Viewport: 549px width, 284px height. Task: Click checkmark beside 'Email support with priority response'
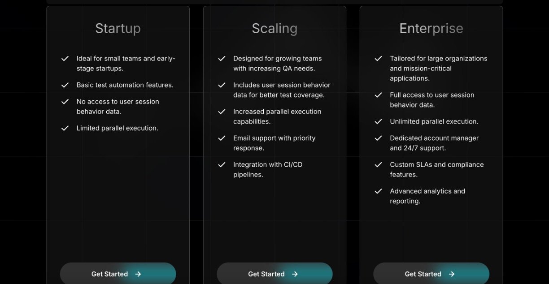pyautogui.click(x=222, y=138)
